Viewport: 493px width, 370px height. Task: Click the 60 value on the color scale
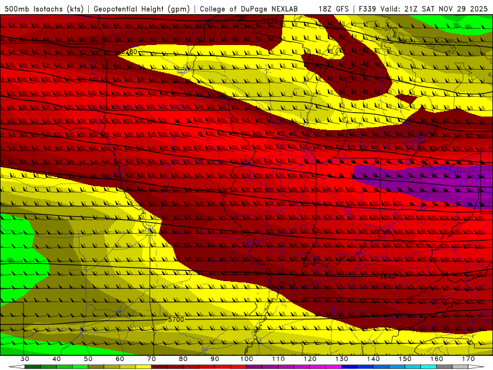(120, 359)
